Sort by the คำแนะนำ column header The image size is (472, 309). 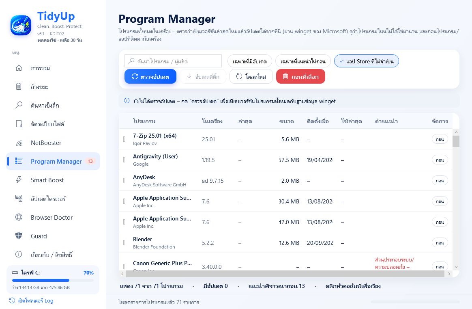click(386, 121)
